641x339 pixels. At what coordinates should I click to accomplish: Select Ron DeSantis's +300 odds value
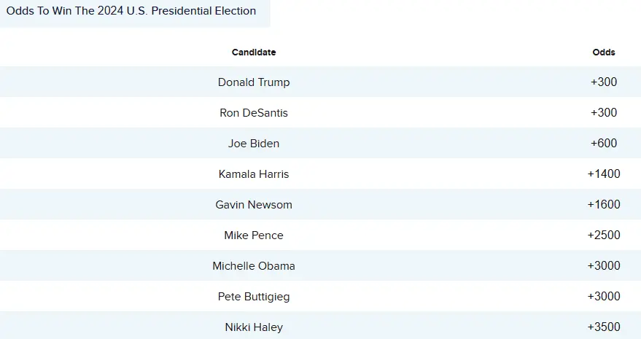pyautogui.click(x=604, y=113)
